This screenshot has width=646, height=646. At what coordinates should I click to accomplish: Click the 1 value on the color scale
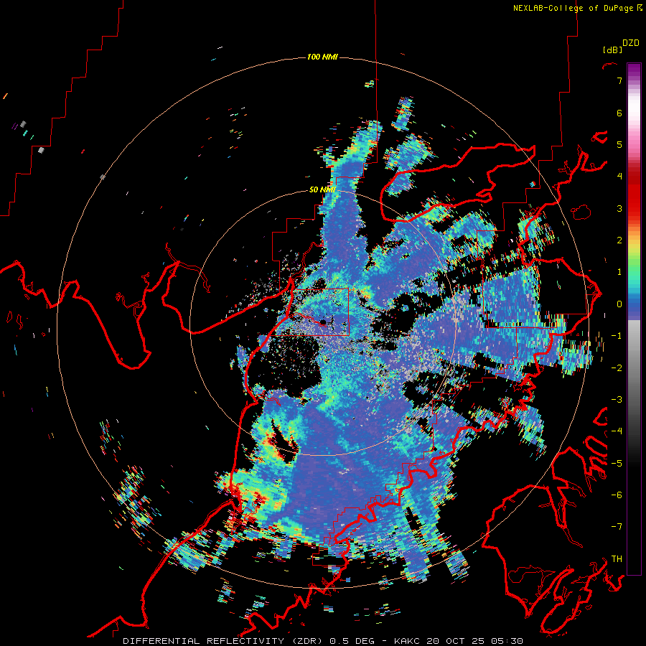tap(619, 272)
